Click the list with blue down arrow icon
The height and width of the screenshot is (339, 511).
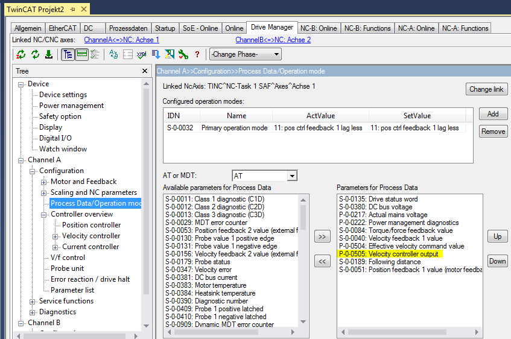(x=156, y=54)
